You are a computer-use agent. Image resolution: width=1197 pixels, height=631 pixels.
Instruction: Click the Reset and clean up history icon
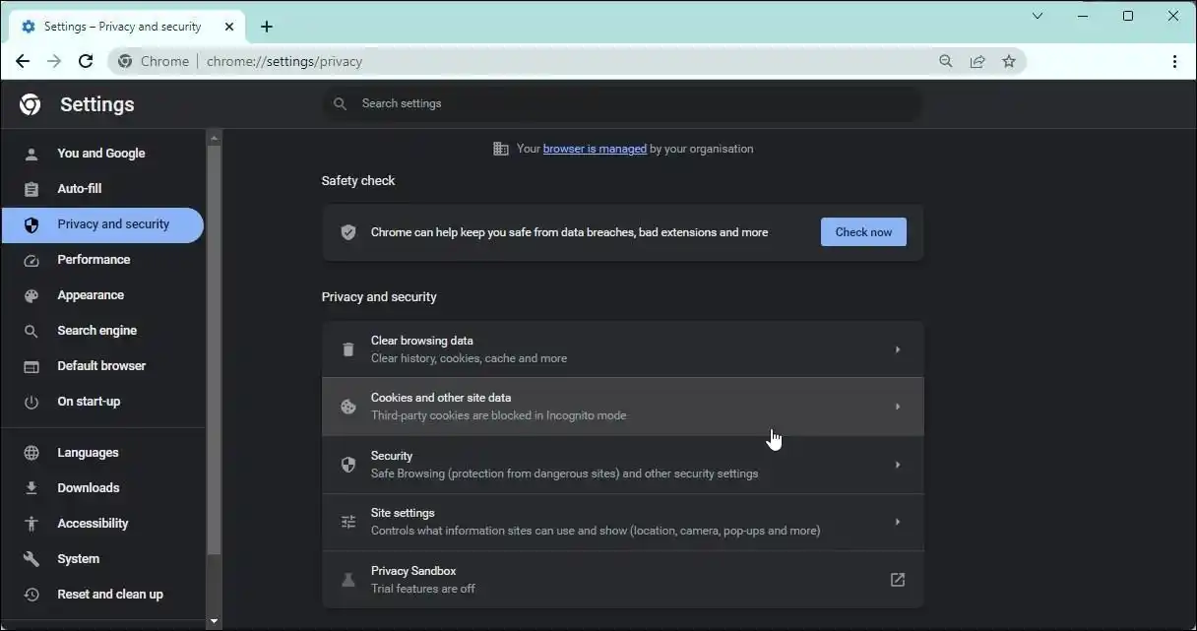point(31,595)
